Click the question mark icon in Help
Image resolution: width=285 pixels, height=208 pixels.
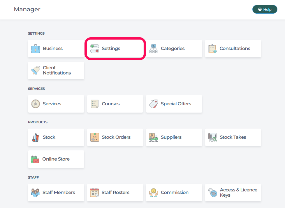point(260,9)
